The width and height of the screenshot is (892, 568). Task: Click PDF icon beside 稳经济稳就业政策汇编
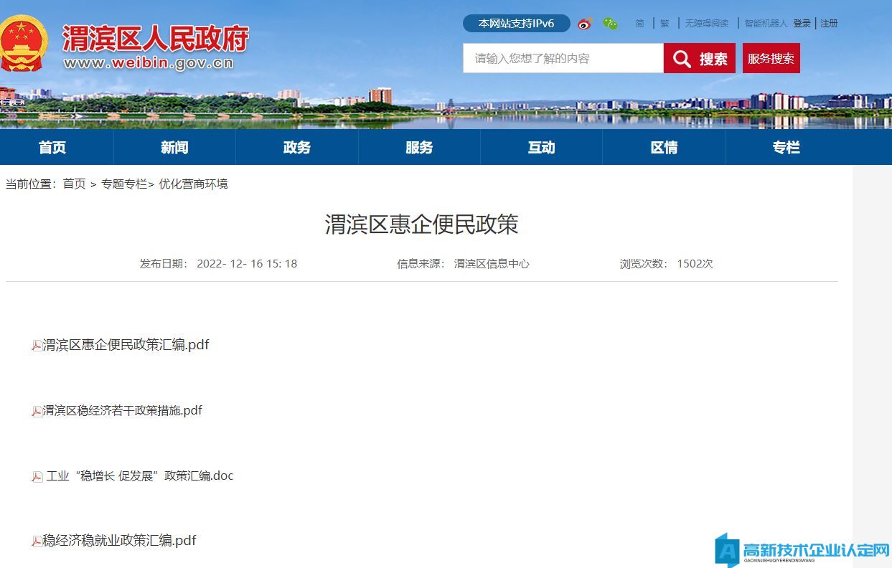[x=37, y=541]
